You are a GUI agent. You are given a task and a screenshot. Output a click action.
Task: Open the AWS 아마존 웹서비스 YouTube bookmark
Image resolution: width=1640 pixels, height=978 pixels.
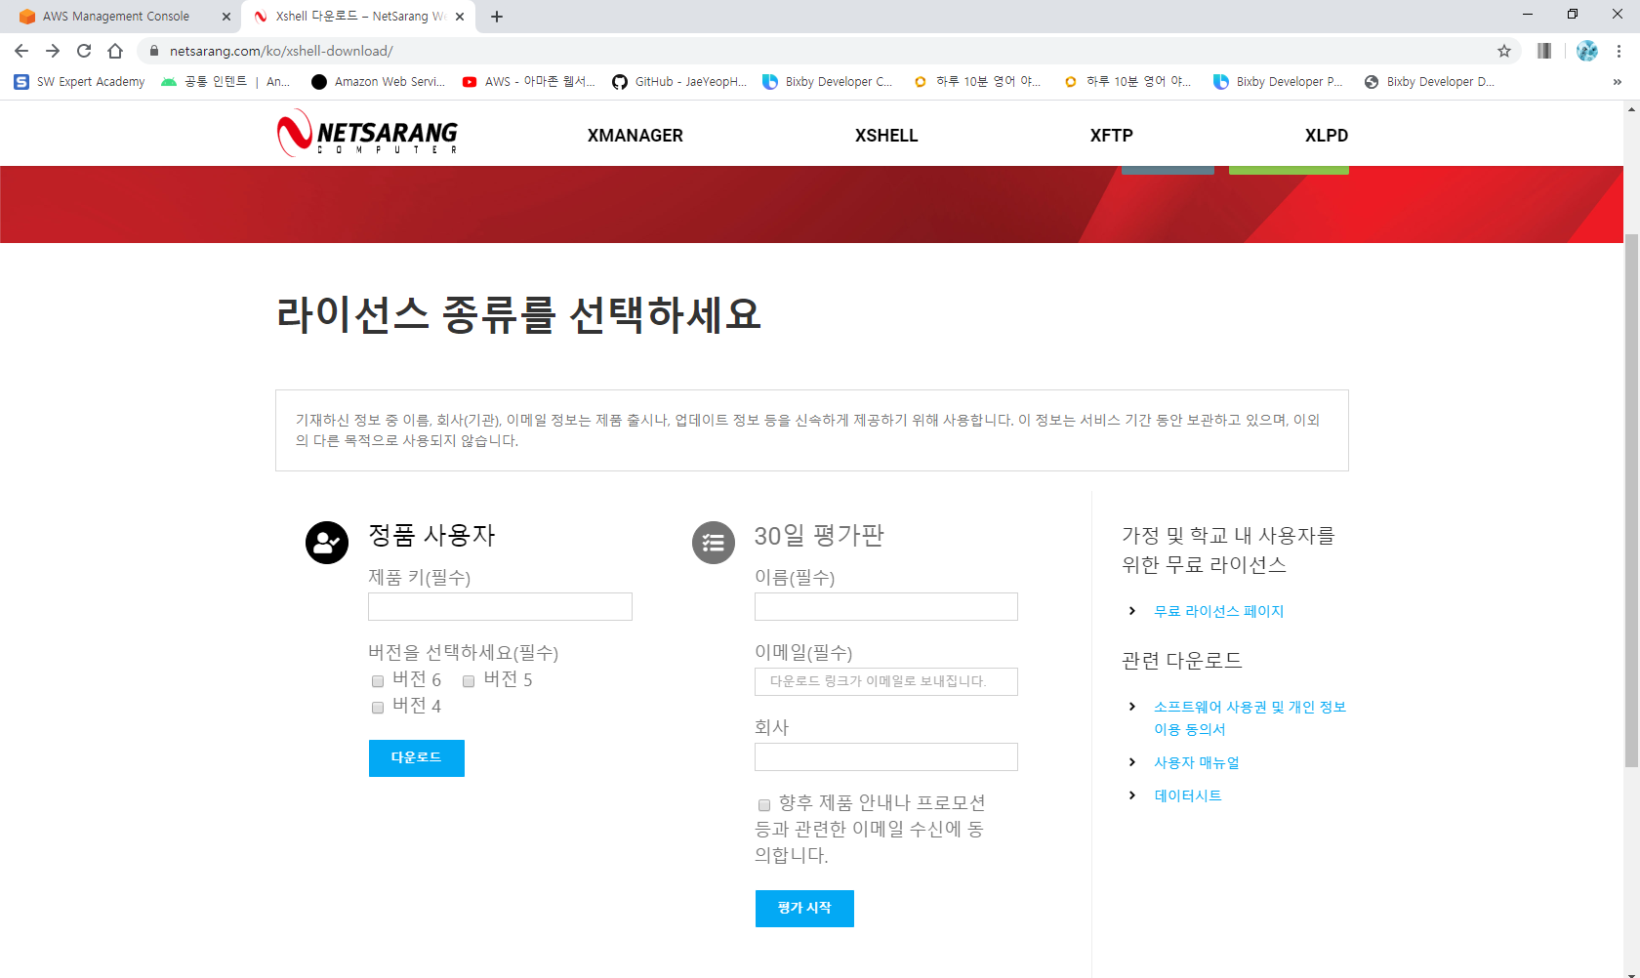pyautogui.click(x=528, y=82)
